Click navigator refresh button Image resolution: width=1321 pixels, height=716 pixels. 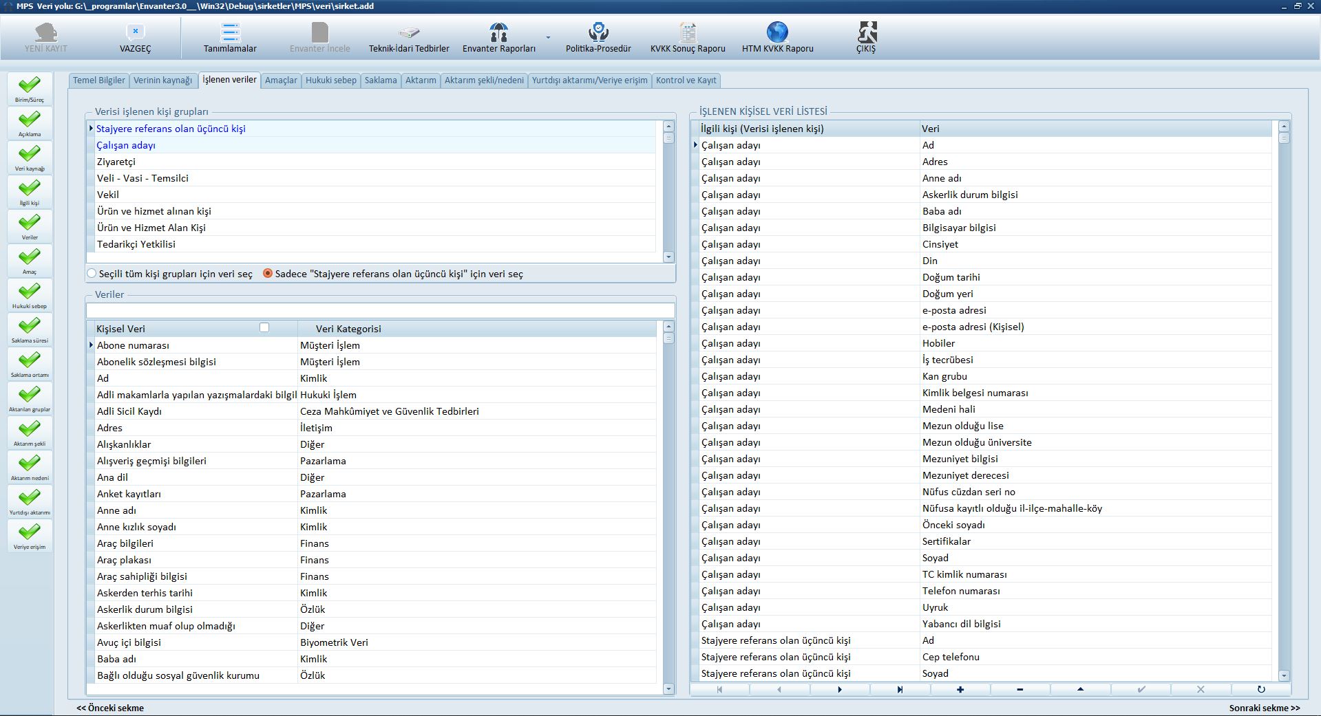pos(1261,689)
